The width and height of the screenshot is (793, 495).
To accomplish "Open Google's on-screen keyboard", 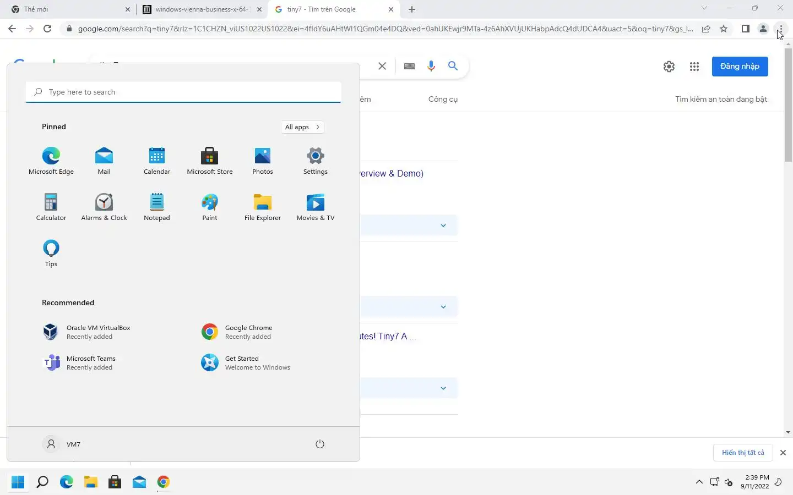I will (x=409, y=66).
